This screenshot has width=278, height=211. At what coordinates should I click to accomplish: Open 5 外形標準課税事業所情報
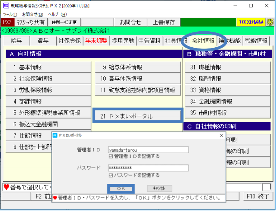pos(49,113)
